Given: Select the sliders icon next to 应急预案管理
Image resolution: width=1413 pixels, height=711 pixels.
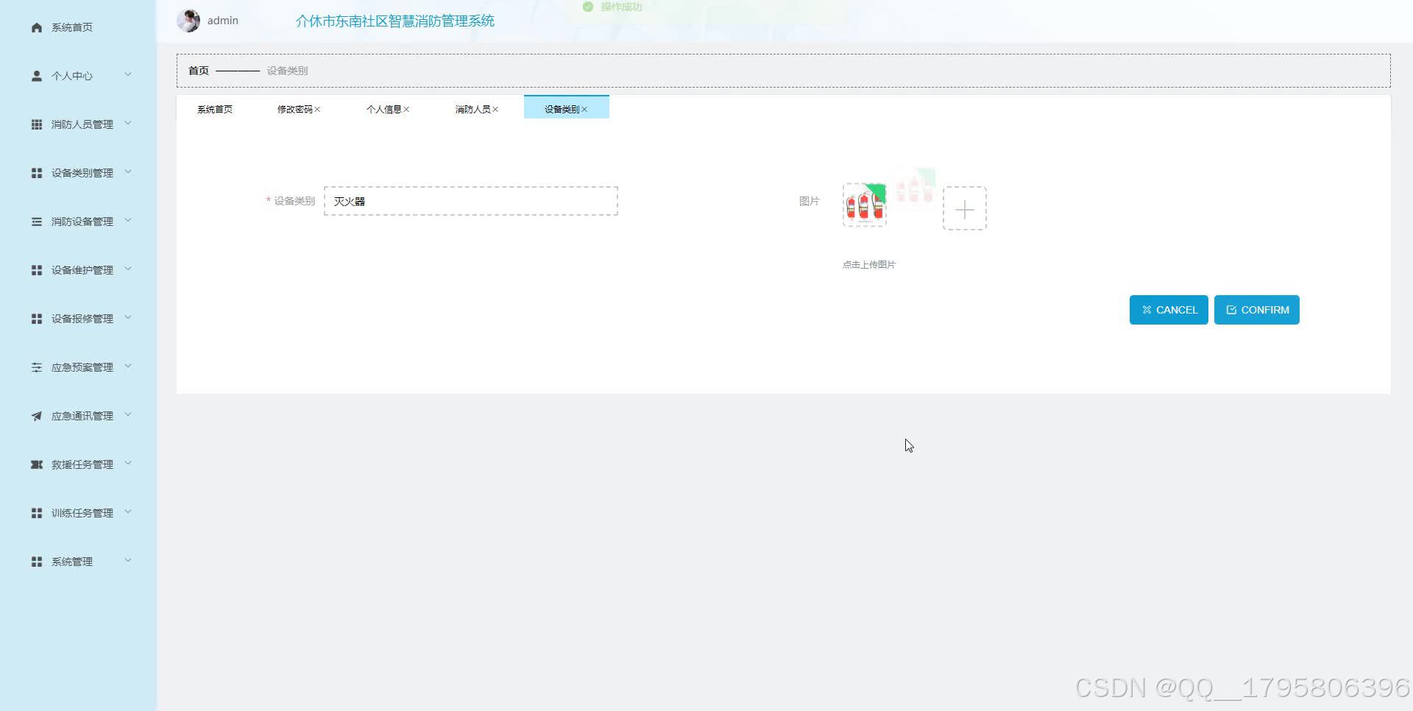Looking at the screenshot, I should (x=36, y=367).
